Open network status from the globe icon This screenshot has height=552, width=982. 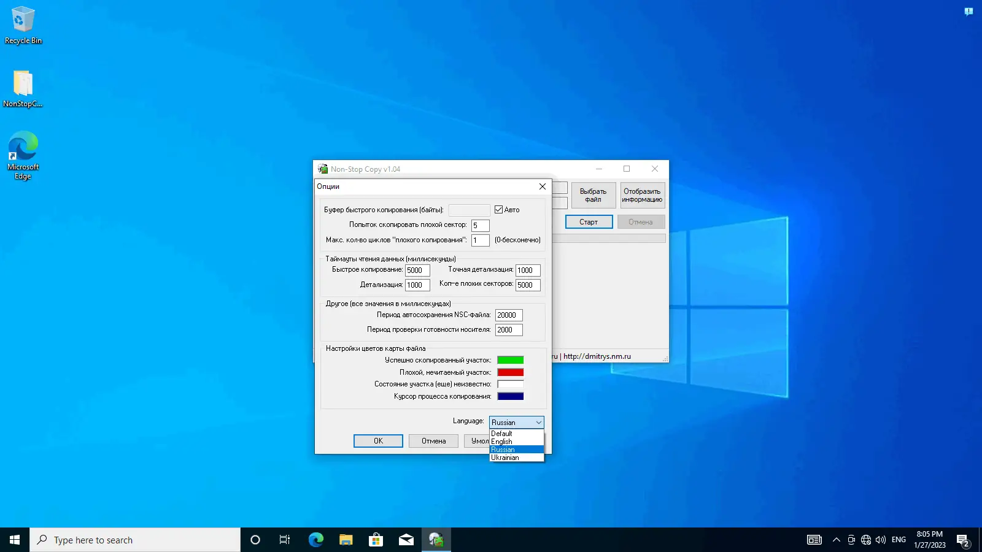click(x=866, y=540)
